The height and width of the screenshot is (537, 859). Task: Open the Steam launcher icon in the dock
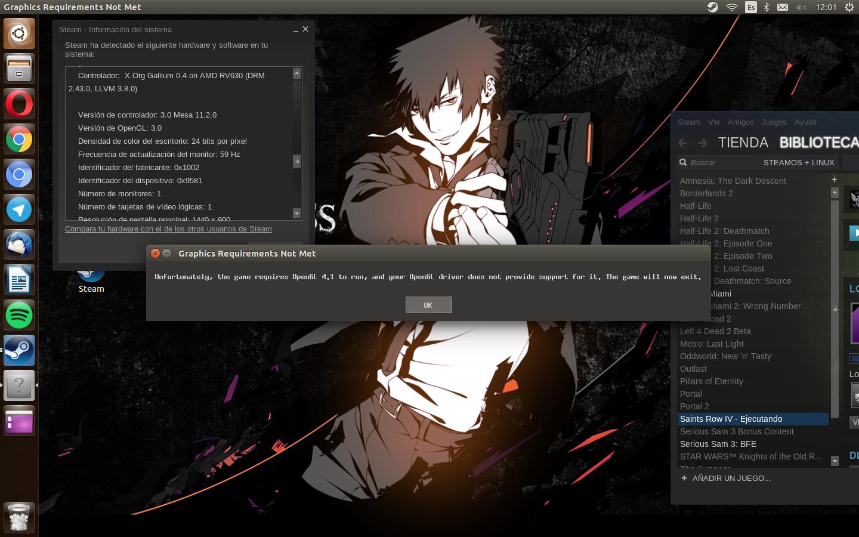coord(19,350)
